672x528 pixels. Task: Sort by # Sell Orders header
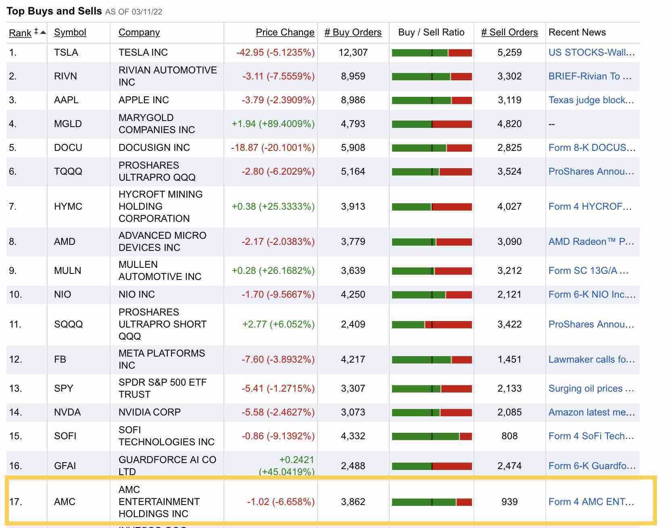tap(509, 32)
